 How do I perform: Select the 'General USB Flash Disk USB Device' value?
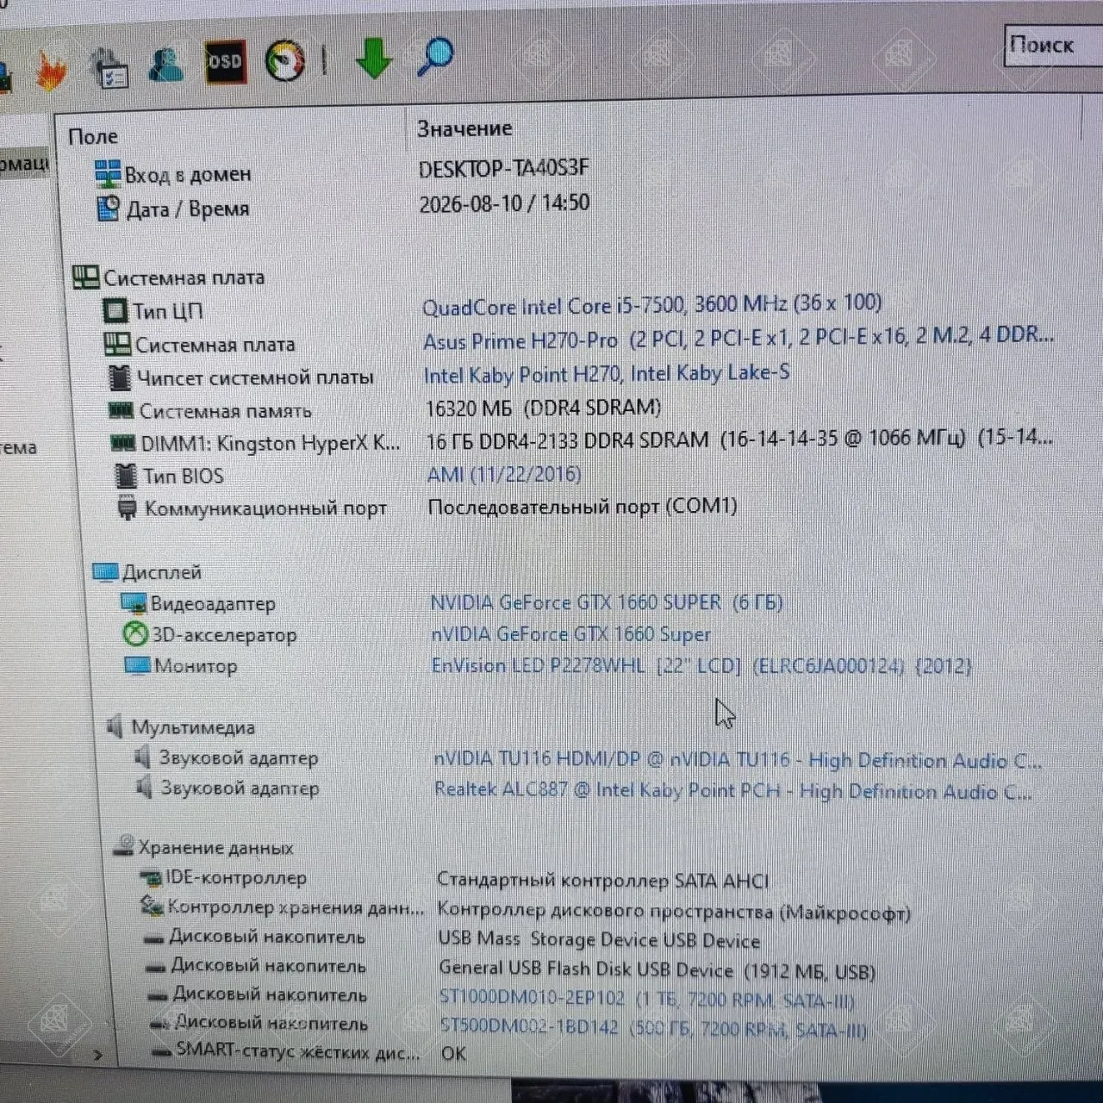(657, 970)
